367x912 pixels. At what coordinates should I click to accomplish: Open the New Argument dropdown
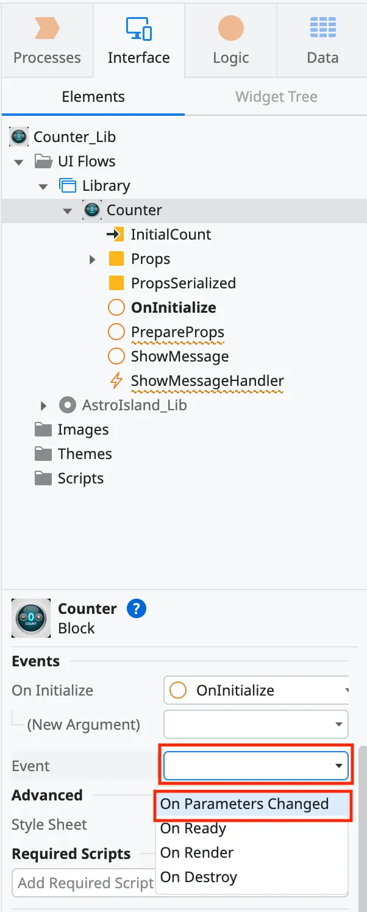[x=255, y=724]
